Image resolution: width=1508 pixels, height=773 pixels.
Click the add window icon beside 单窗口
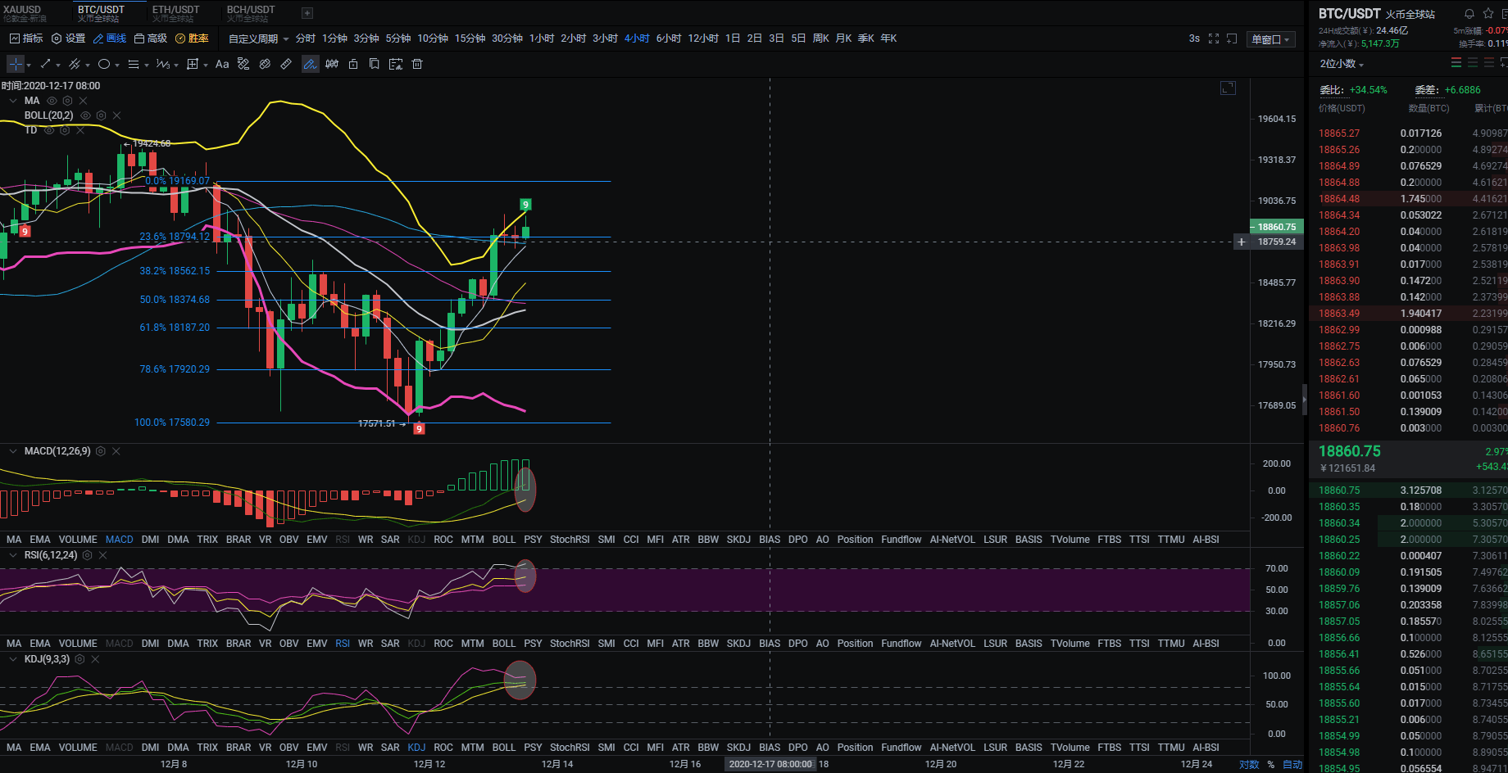pyautogui.click(x=1232, y=38)
